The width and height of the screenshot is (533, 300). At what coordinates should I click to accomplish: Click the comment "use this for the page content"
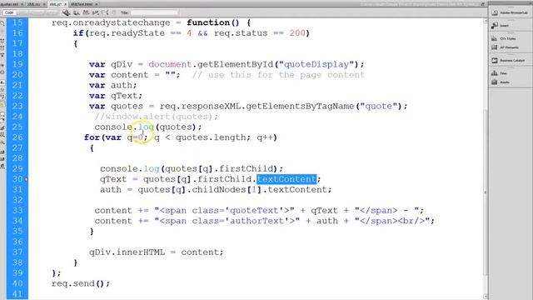point(286,75)
